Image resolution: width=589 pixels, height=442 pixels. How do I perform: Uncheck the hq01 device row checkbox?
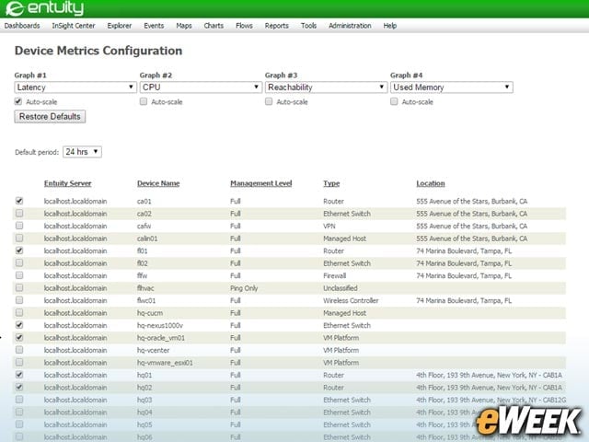point(19,375)
